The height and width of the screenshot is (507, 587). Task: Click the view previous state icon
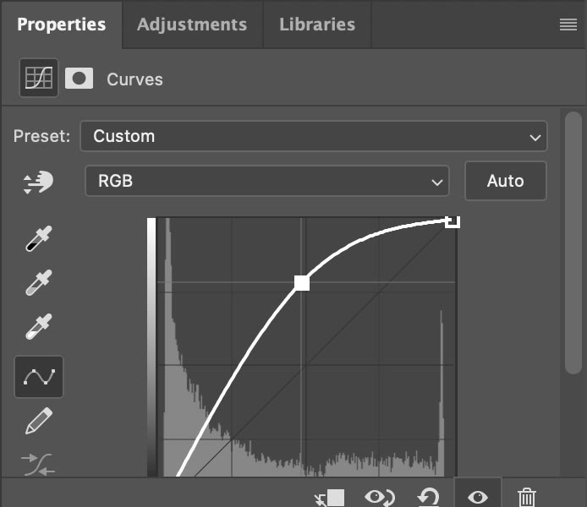pyautogui.click(x=380, y=497)
